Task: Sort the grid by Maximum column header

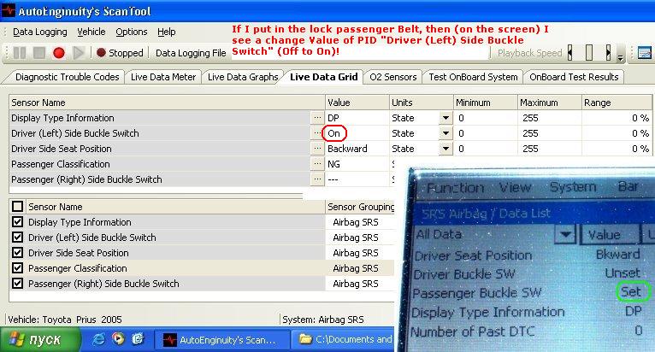Action: (548, 102)
